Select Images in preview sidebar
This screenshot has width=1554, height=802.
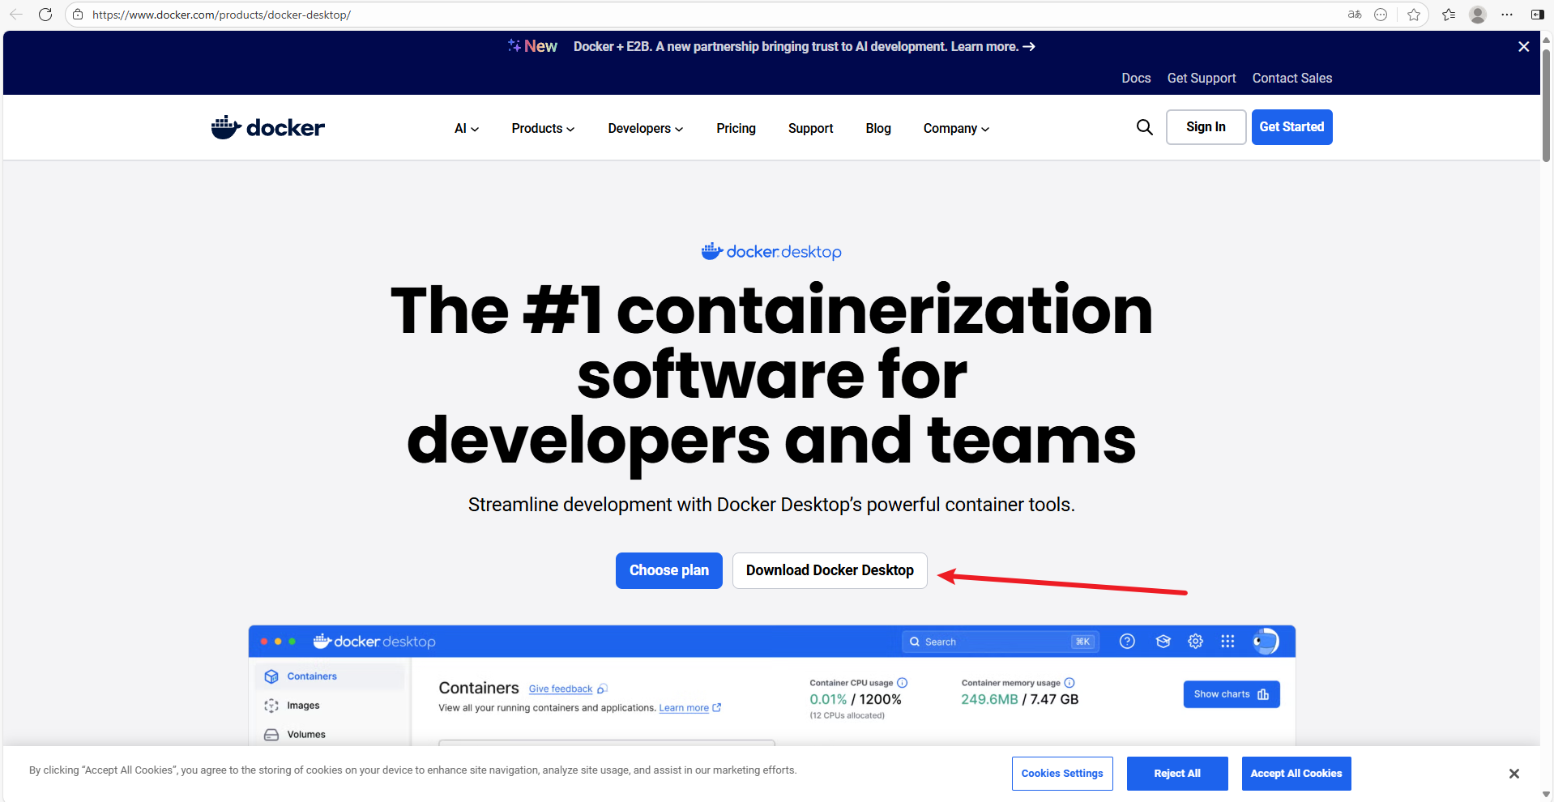(x=303, y=706)
